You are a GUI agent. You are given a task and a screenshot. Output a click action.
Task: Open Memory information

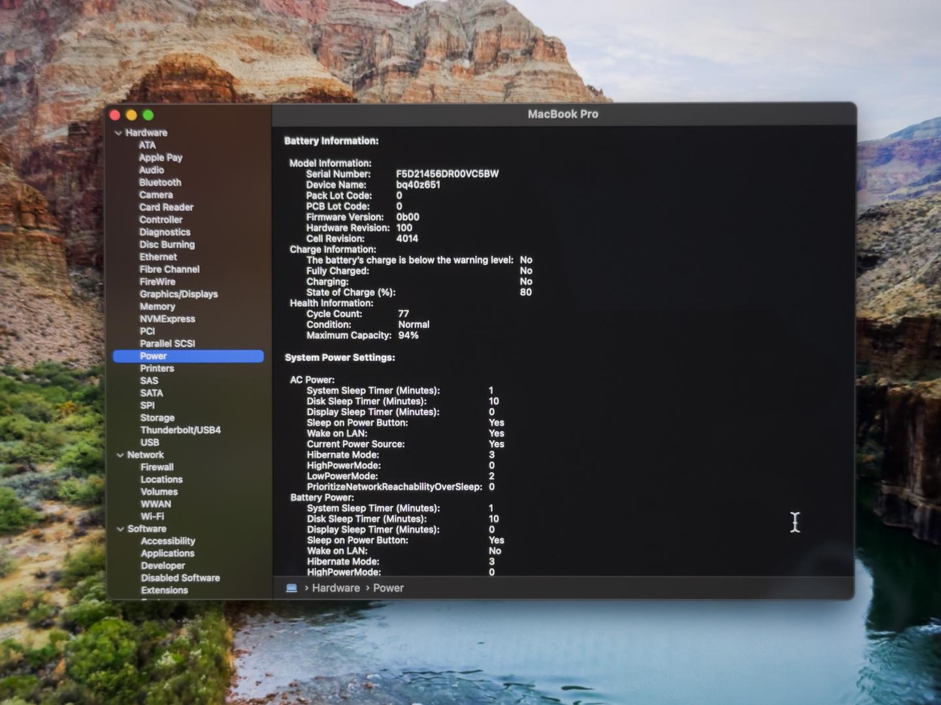coord(157,307)
